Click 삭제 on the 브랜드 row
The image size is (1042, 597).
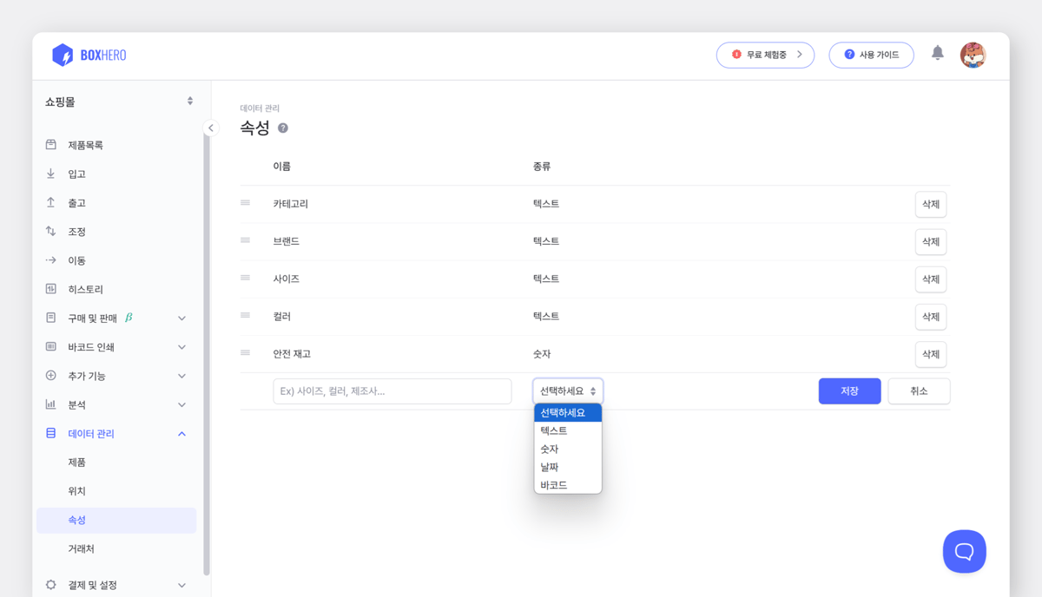(930, 241)
